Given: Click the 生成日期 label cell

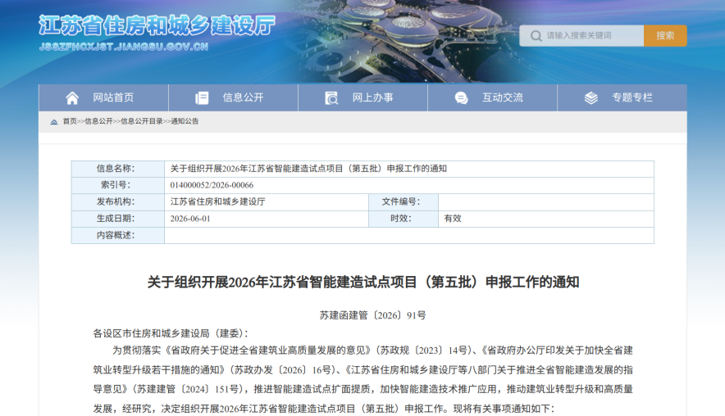Looking at the screenshot, I should click(x=118, y=219).
